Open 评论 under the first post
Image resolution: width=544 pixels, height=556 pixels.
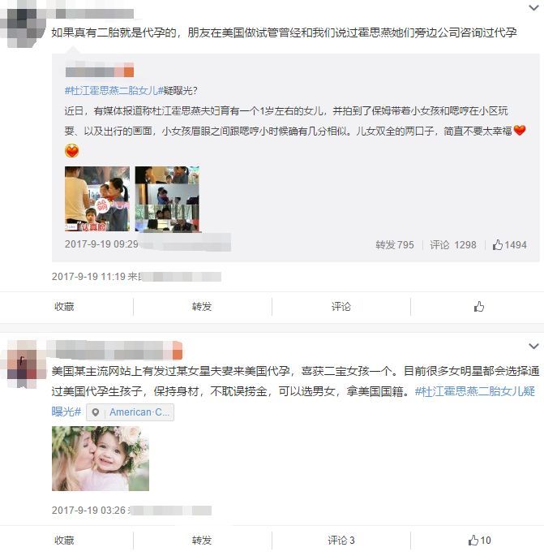341,306
